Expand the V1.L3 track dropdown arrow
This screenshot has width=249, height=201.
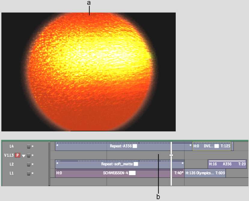pyautogui.click(x=23, y=156)
